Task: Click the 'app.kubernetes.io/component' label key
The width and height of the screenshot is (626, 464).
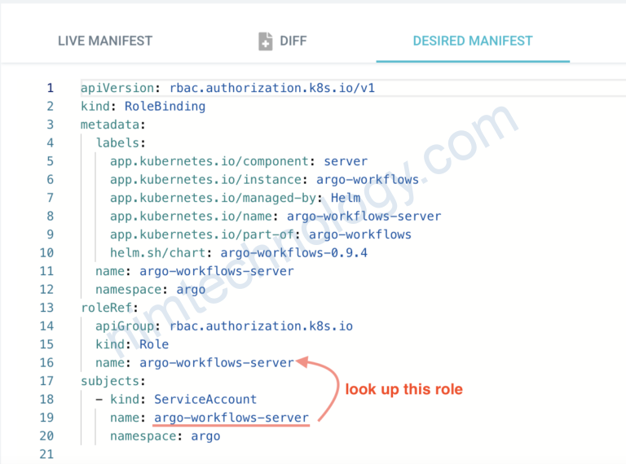Action: pos(209,161)
